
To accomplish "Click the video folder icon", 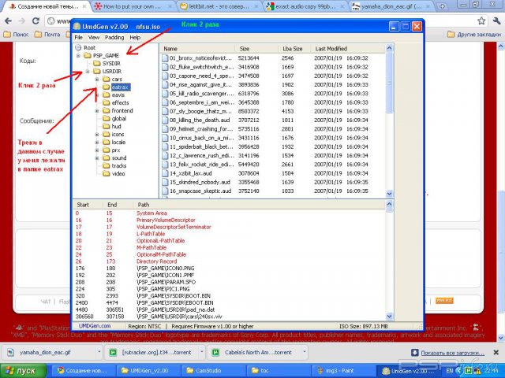I will click(105, 173).
